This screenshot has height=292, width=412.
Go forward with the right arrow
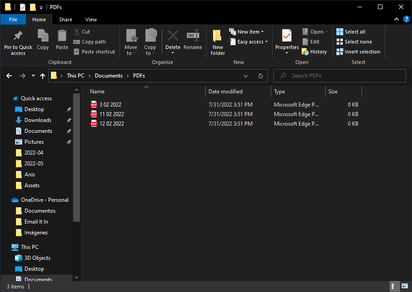click(23, 76)
